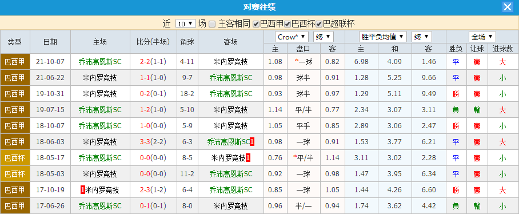This screenshot has width=519, height=214.
Task: Click the red card badge beside 乔沛高恩斯SC on 18-06-03
Action: pos(252,142)
